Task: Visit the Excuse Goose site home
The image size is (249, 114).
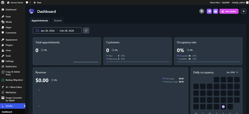Action: click(x=15, y=2)
